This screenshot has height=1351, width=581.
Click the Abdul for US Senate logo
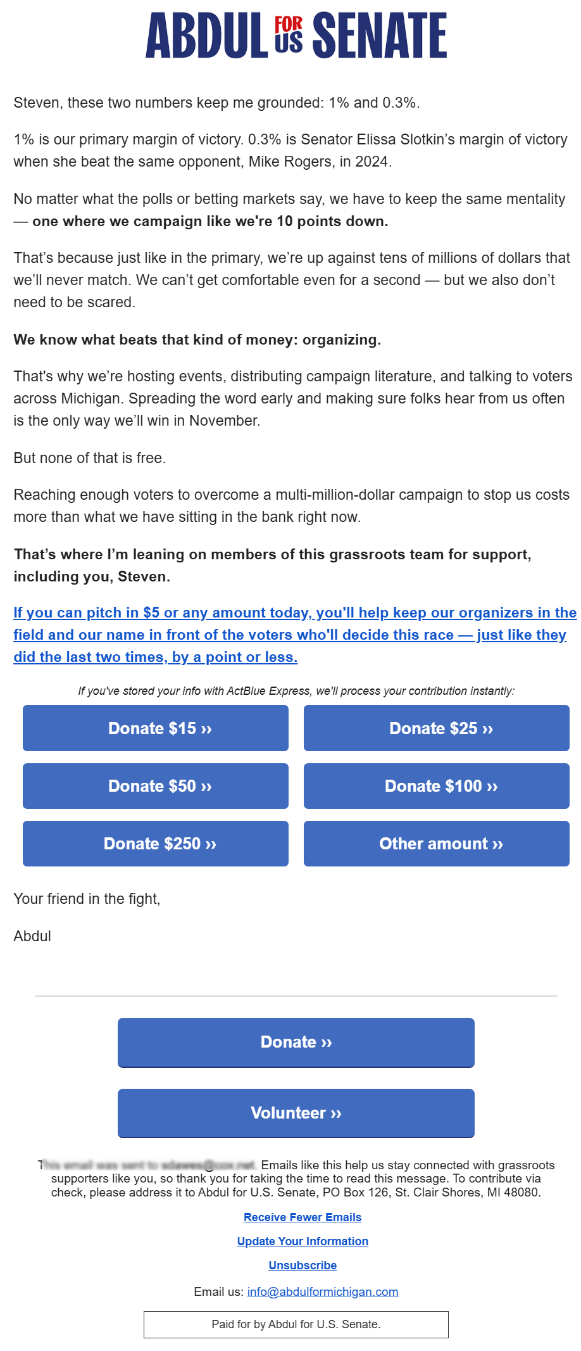(x=296, y=35)
